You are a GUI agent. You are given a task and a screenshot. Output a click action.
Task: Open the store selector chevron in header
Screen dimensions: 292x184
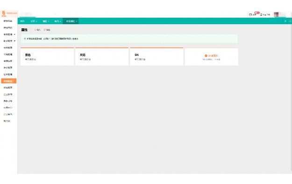coord(55,14)
